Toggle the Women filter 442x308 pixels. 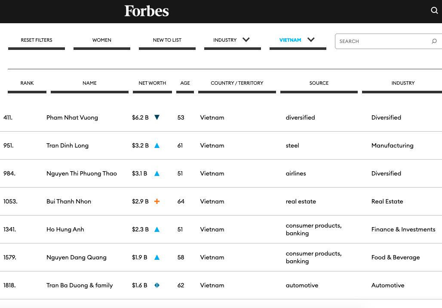[102, 40]
